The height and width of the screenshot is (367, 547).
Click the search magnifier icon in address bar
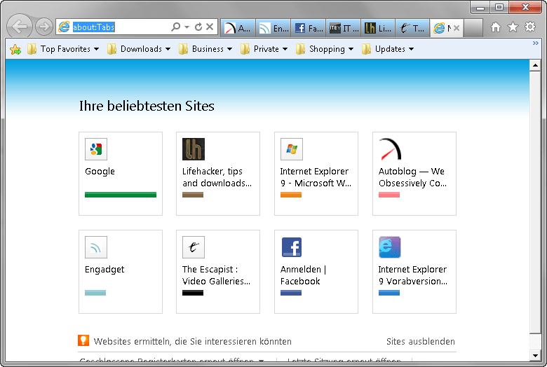(176, 27)
